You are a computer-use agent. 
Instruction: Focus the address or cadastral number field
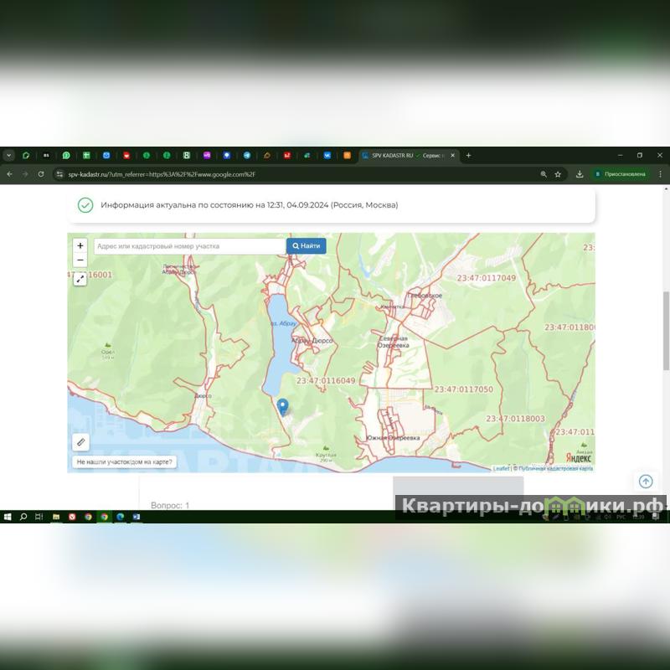[x=189, y=246]
